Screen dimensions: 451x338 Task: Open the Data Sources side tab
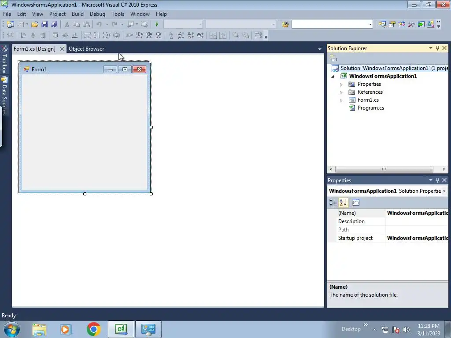4,96
